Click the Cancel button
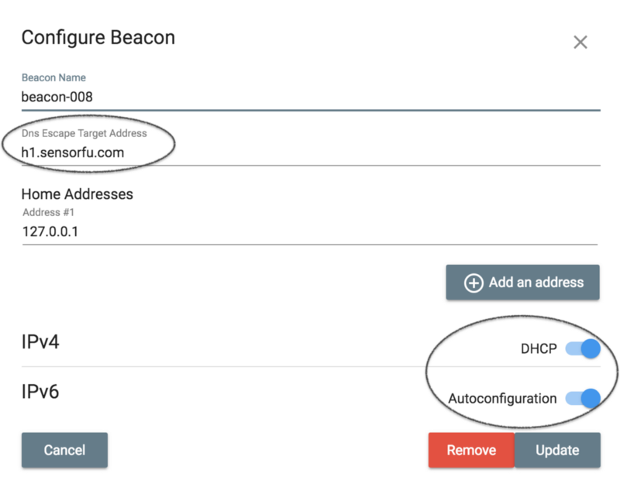Image resolution: width=620 pixels, height=487 pixels. click(64, 450)
